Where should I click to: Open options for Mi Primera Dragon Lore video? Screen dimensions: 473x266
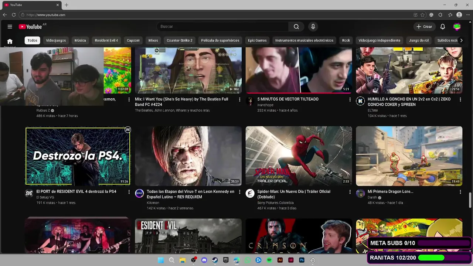click(460, 192)
